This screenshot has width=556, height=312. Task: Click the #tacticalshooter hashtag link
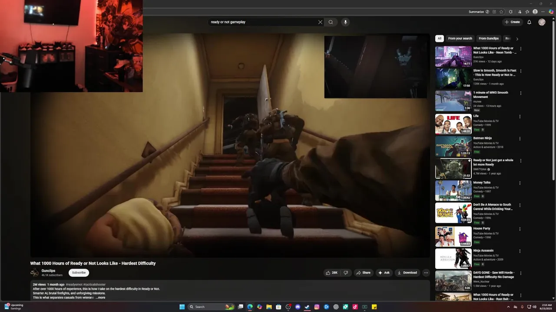[x=94, y=285]
